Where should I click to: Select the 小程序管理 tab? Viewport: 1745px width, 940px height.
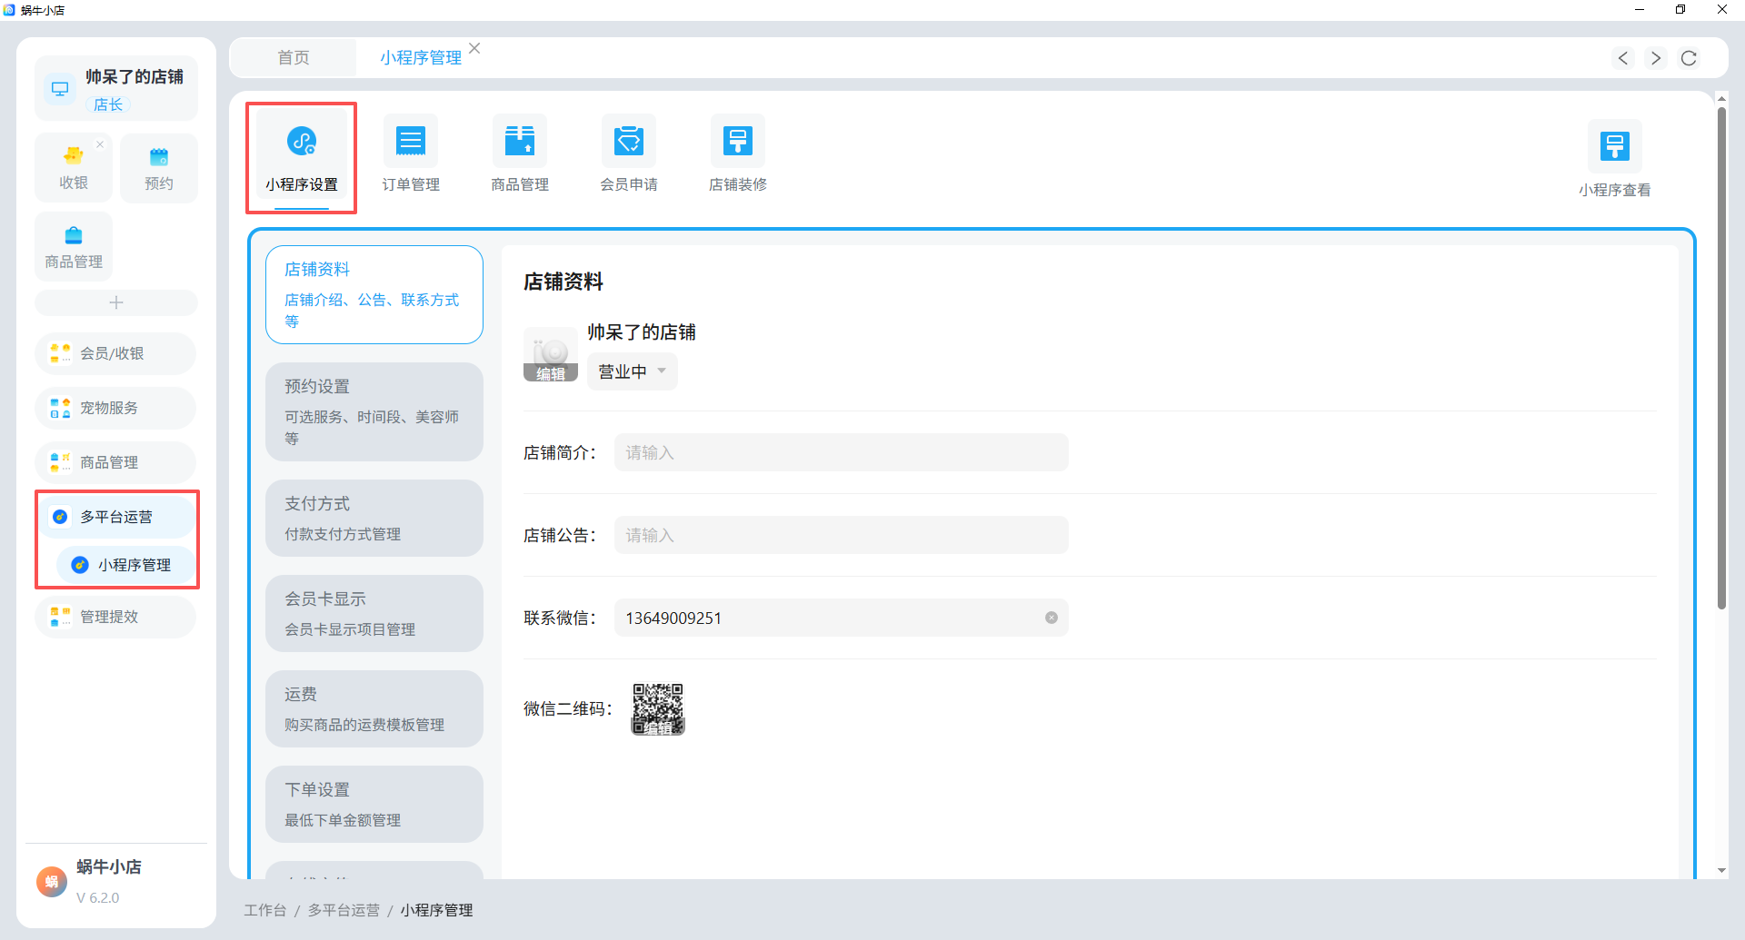click(421, 57)
